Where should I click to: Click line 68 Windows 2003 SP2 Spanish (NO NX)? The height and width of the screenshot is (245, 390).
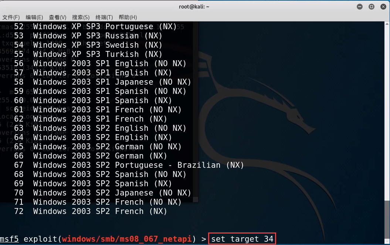point(100,174)
